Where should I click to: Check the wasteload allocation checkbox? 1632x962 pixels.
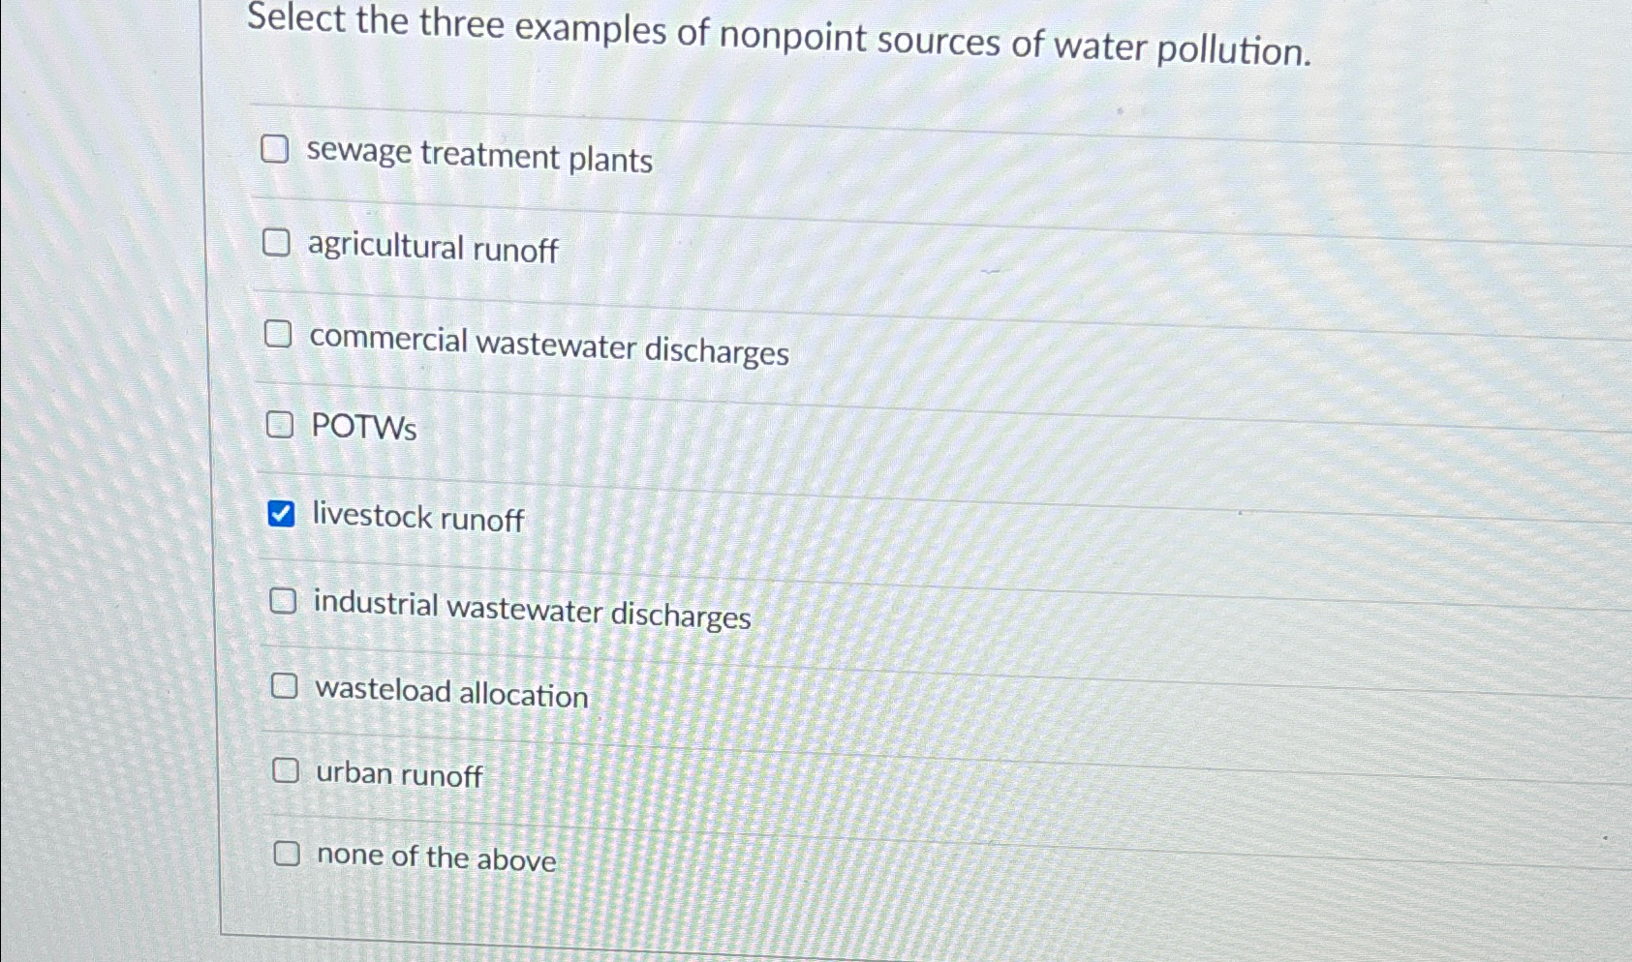pyautogui.click(x=285, y=687)
